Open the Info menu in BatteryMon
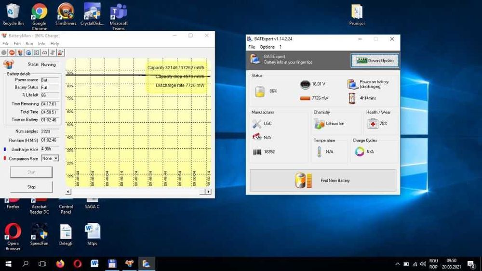 [42, 44]
